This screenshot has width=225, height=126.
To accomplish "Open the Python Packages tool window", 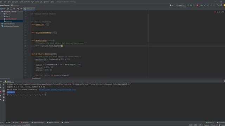I will click(38, 122).
